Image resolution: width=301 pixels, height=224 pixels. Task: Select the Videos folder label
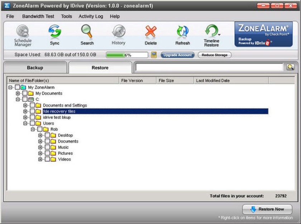64,159
